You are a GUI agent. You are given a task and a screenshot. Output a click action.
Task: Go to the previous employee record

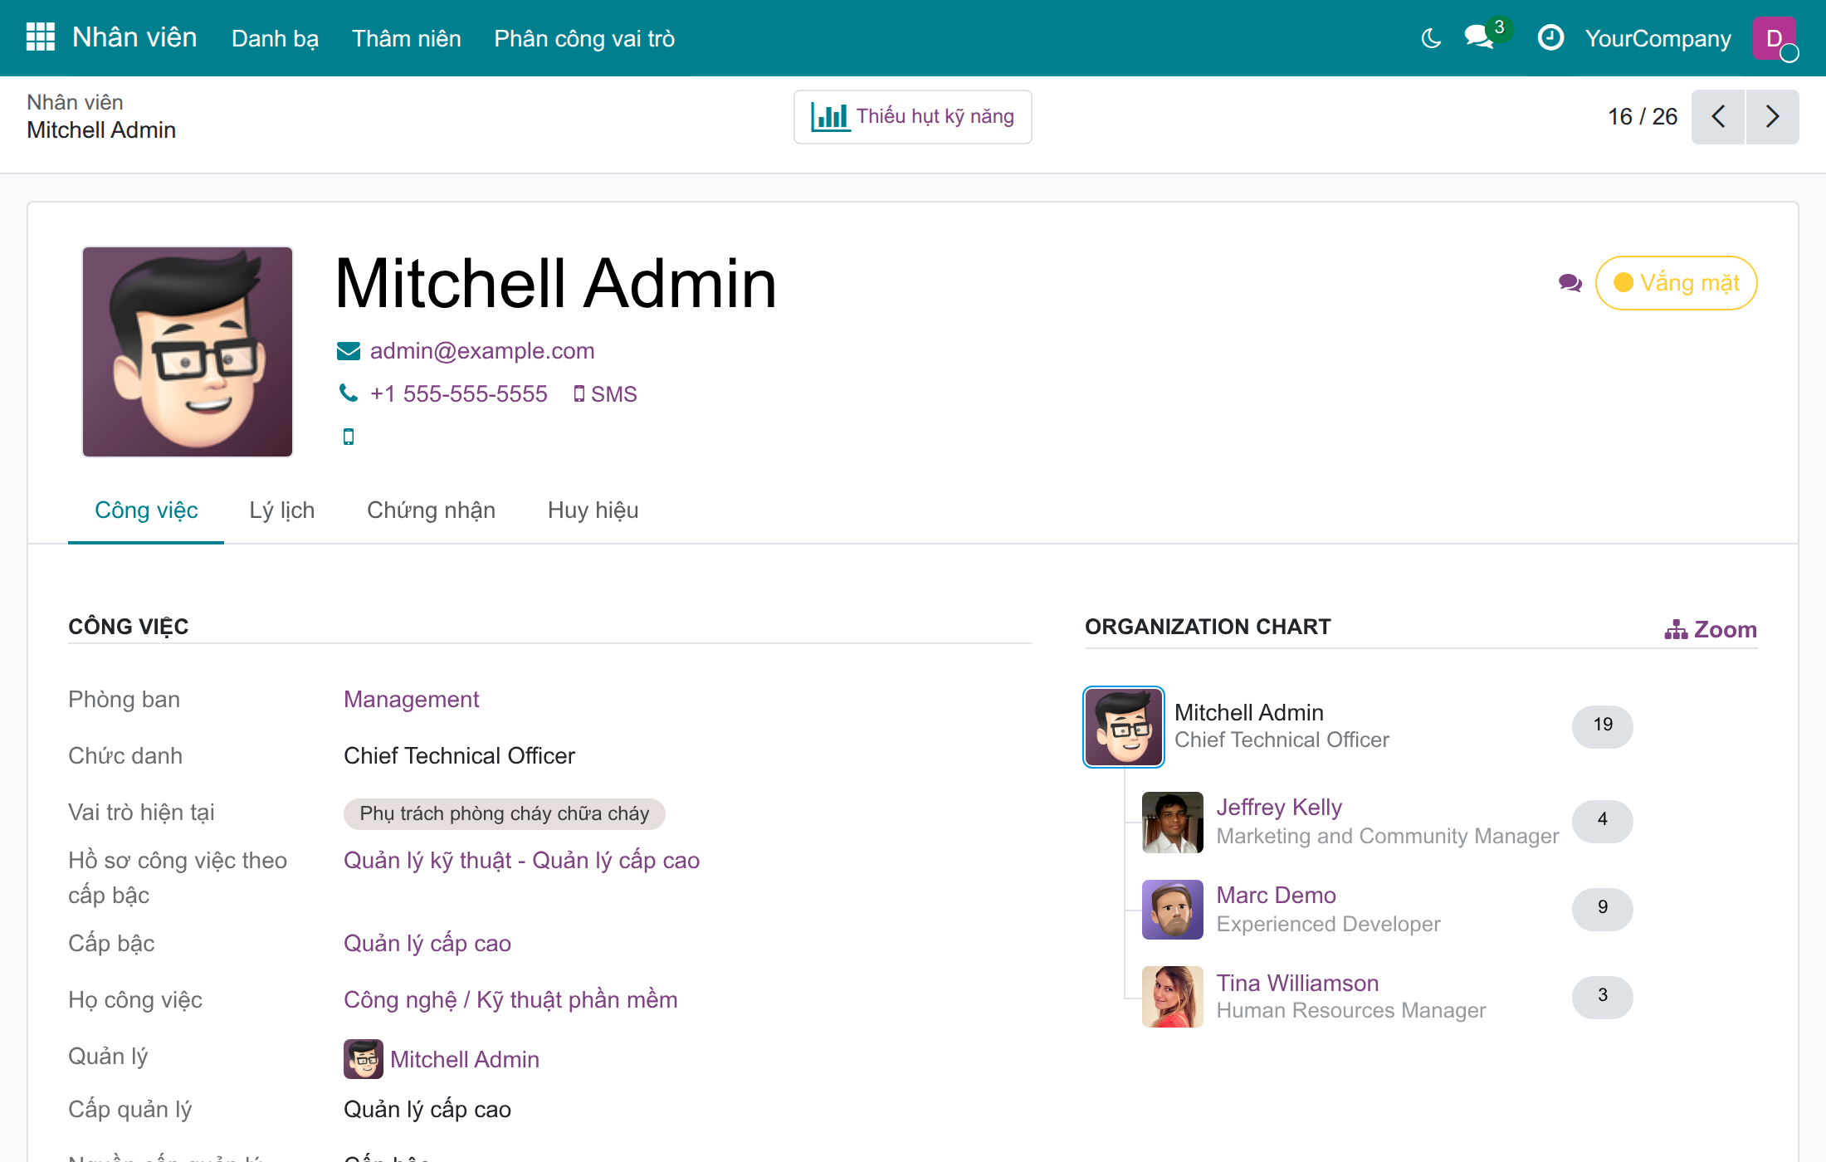[1718, 116]
